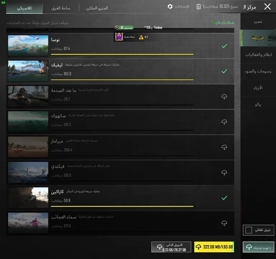The image size is (276, 259).
Task: Open the ليفيك map thumbnail
Action: [x=28, y=71]
